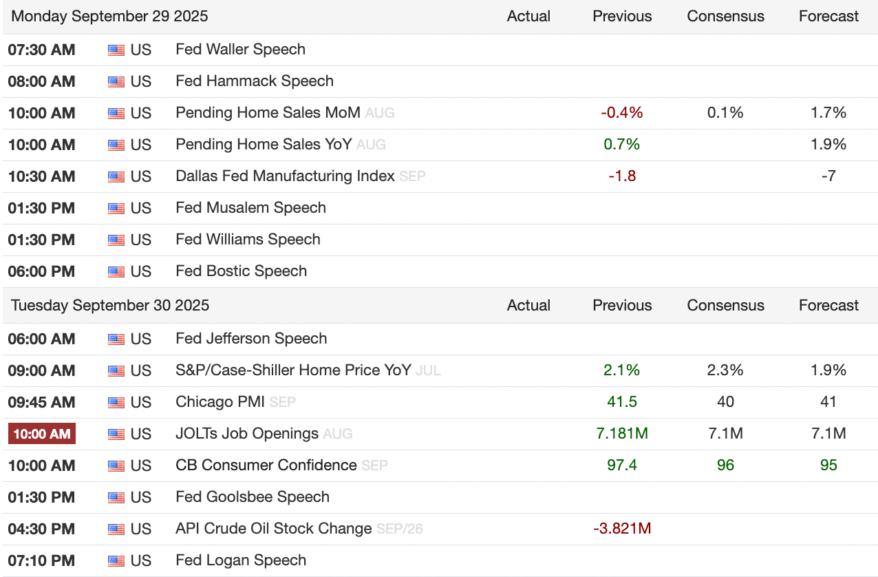Screen dimensions: 878x577
Task: Click the flag icon beside JOLTs Job Openings
Action: point(116,434)
